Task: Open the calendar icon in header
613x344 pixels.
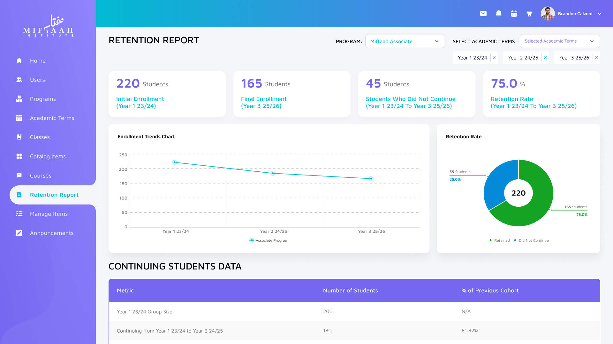Action: tap(514, 14)
